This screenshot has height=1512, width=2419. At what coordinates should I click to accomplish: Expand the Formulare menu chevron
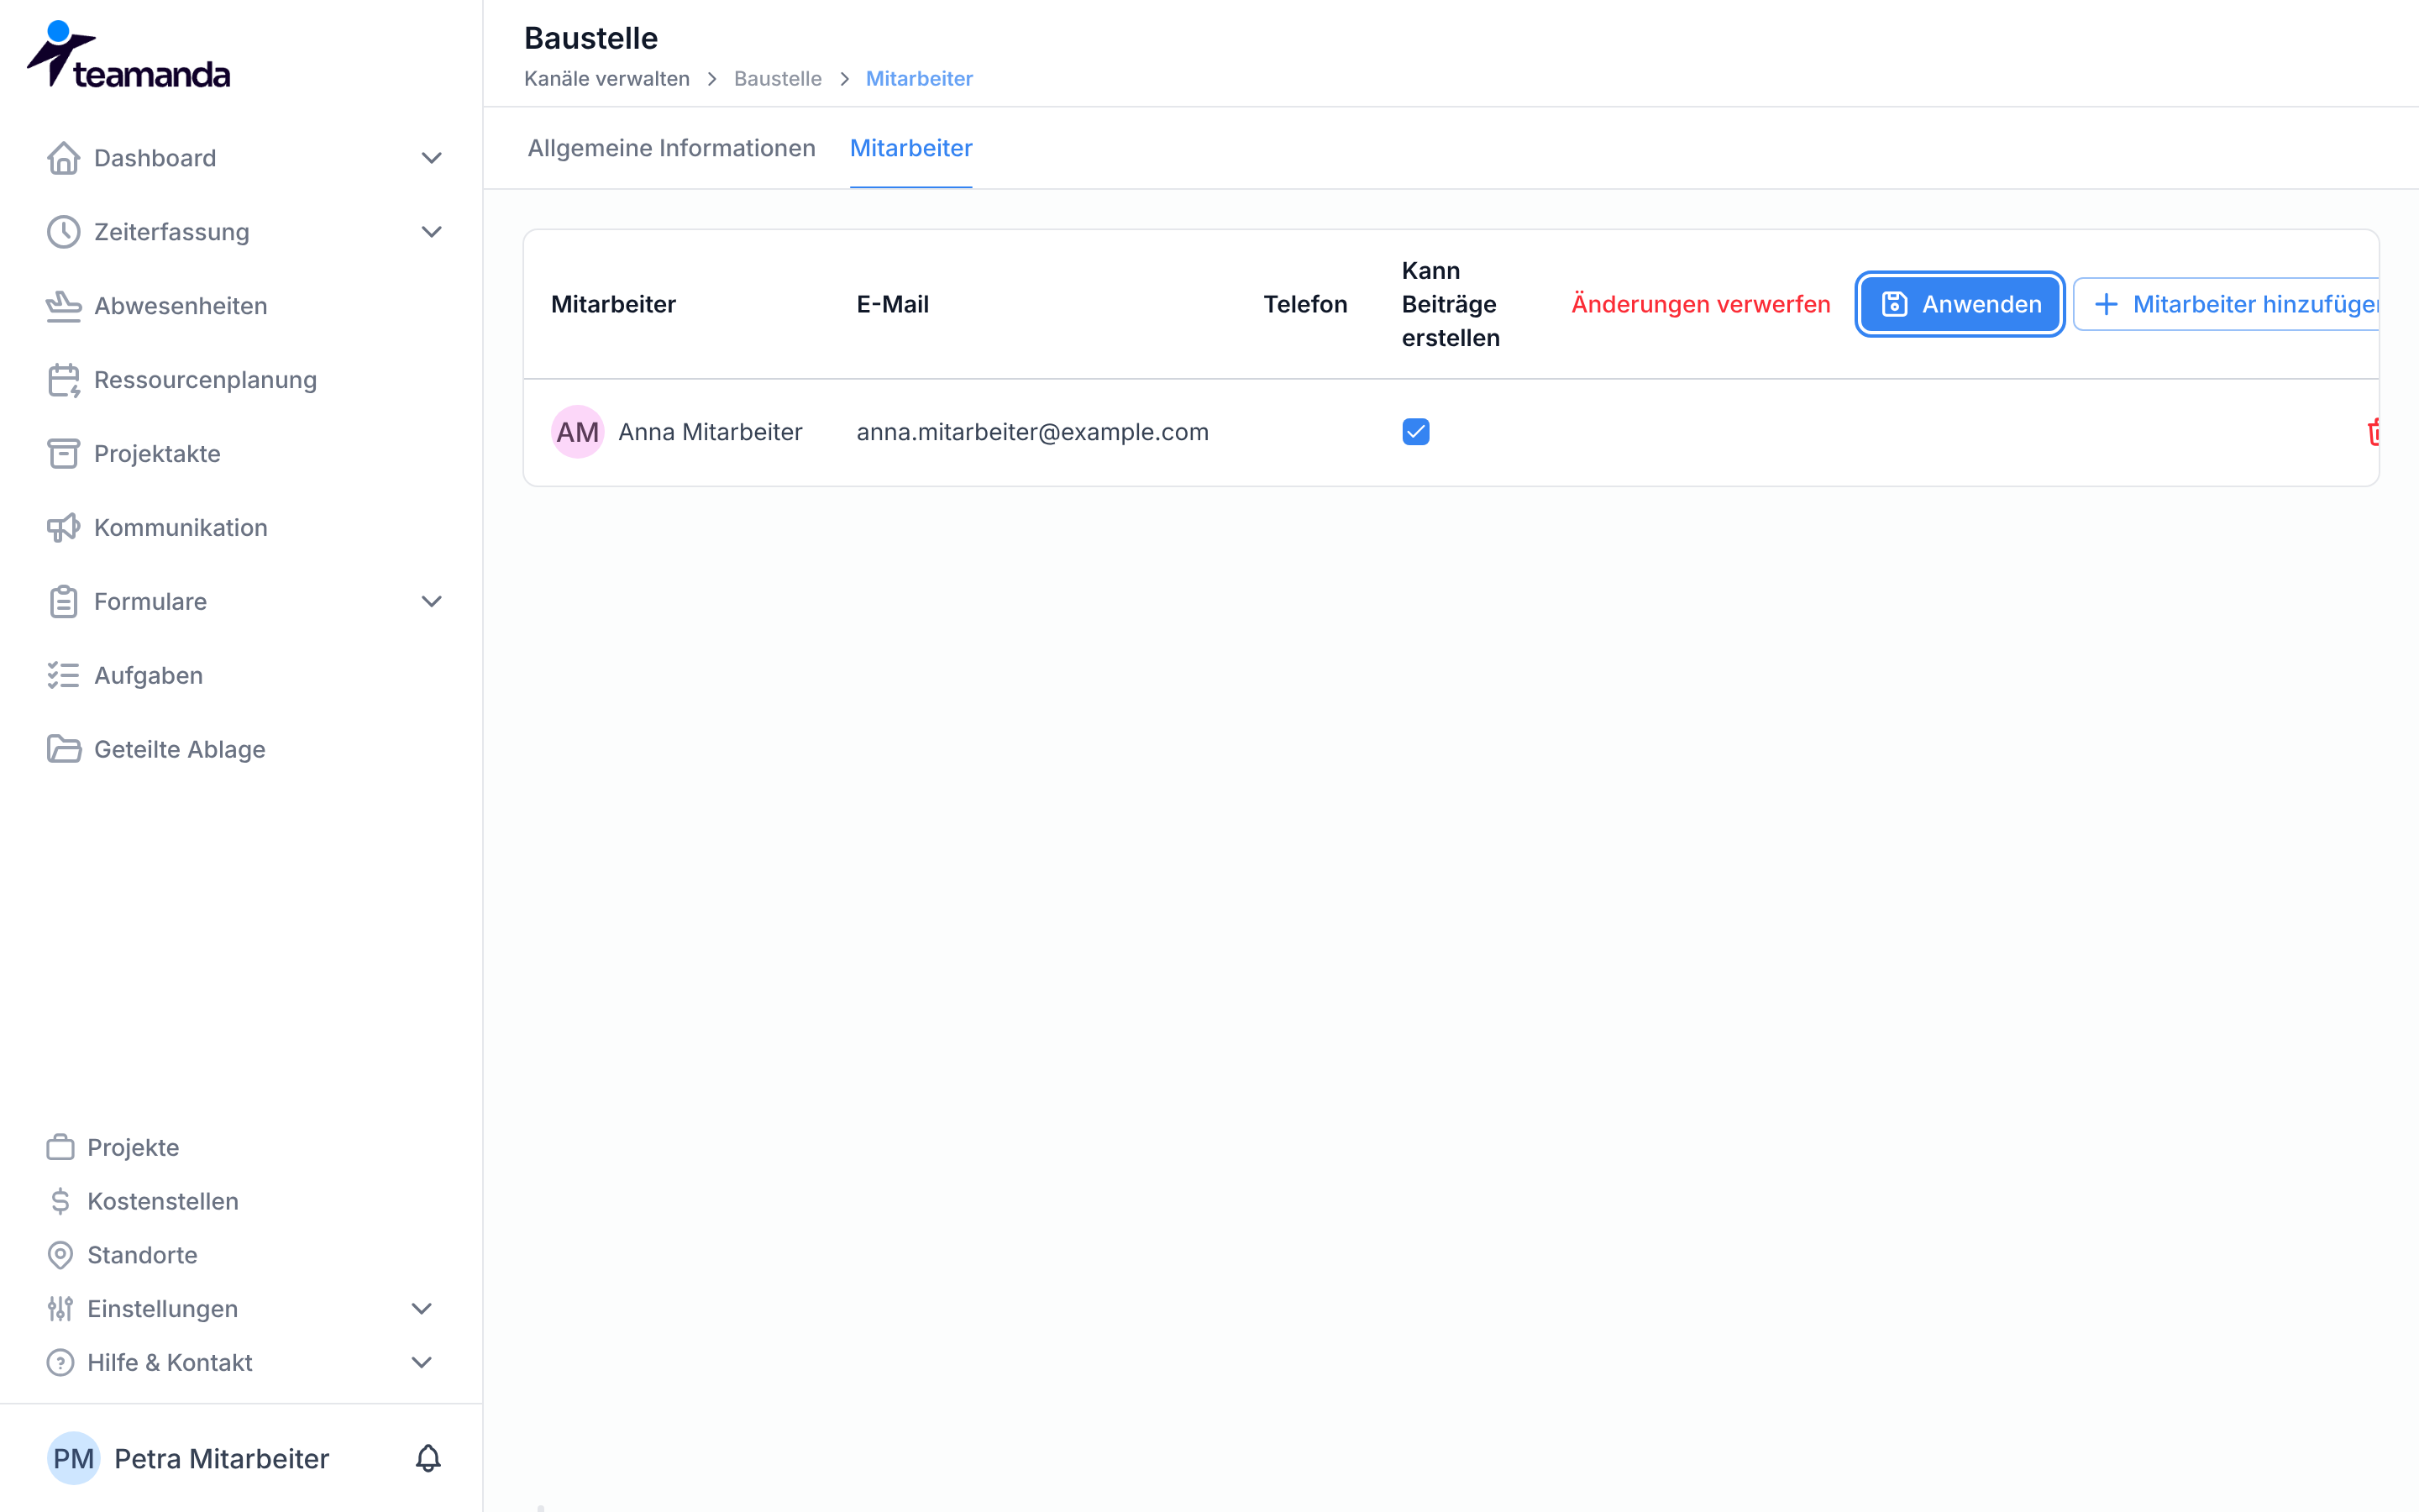[432, 602]
